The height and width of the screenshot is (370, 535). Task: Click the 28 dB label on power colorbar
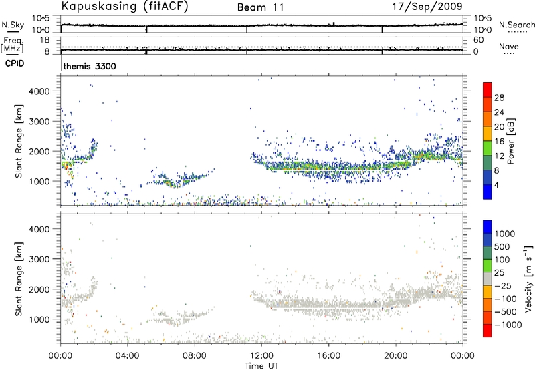coord(499,98)
